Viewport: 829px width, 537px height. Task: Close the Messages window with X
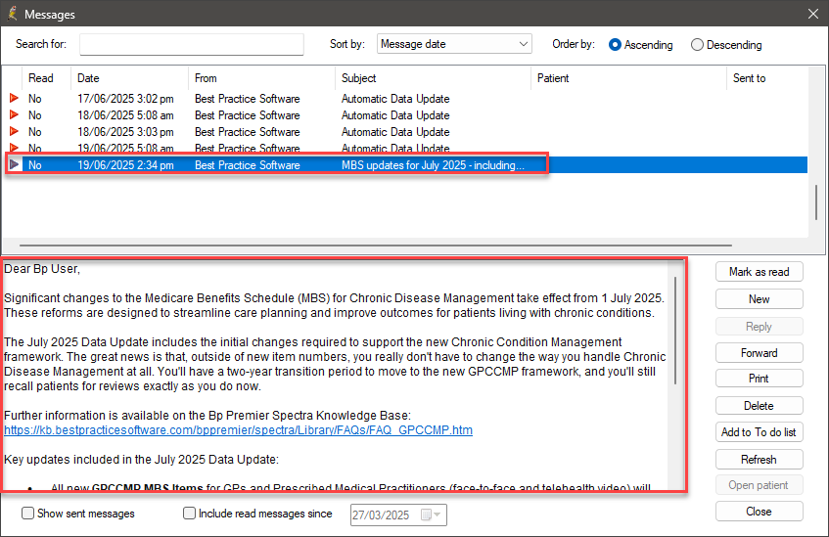click(x=813, y=14)
